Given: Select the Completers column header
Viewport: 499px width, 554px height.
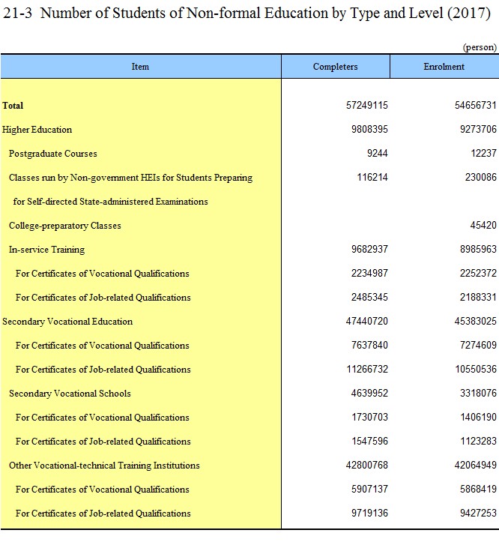Looking at the screenshot, I should click(x=336, y=67).
